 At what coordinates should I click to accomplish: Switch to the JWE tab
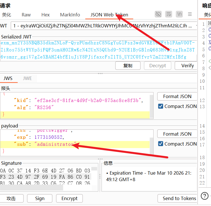[x=27, y=78]
